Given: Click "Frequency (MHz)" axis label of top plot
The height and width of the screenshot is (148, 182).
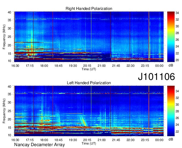Looking at the screenshot, I should [x=4, y=37].
